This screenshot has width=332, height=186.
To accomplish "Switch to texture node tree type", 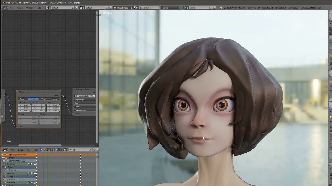I will (x=49, y=150).
